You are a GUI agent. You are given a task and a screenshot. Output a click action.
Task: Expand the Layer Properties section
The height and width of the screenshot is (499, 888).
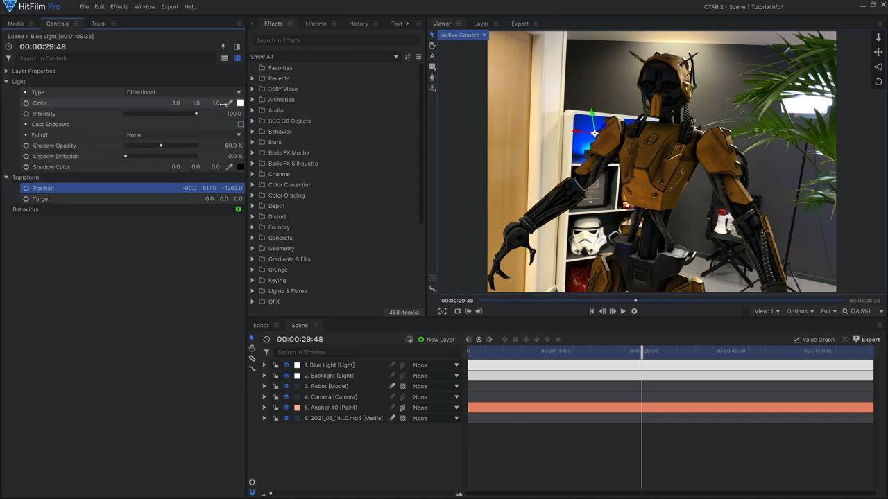6,71
